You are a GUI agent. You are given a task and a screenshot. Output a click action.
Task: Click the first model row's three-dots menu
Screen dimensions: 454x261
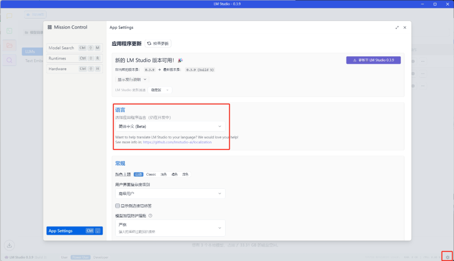(423, 61)
